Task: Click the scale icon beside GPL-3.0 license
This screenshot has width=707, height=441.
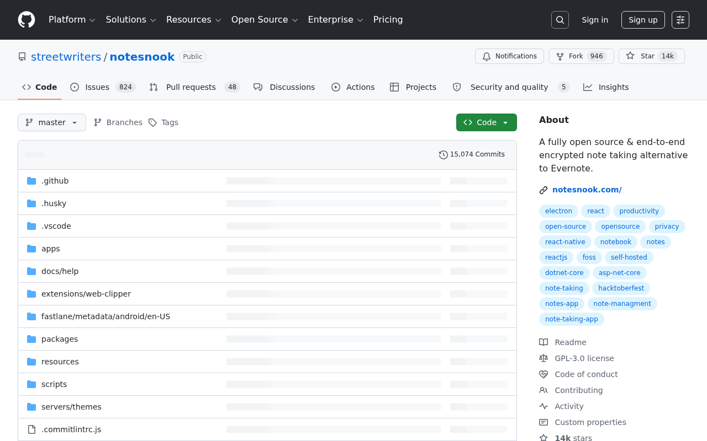Action: (x=544, y=358)
